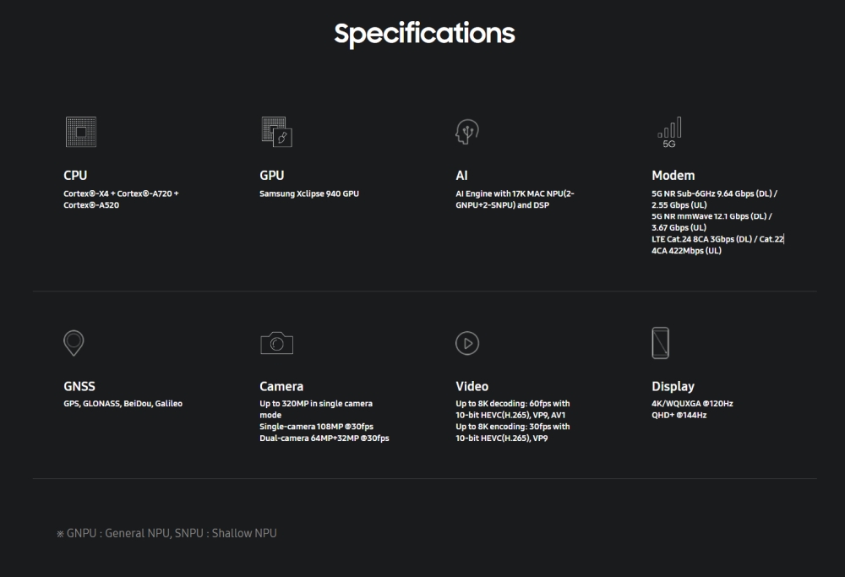Click the CPU section title
Screen dimensions: 845x577
click(x=75, y=176)
